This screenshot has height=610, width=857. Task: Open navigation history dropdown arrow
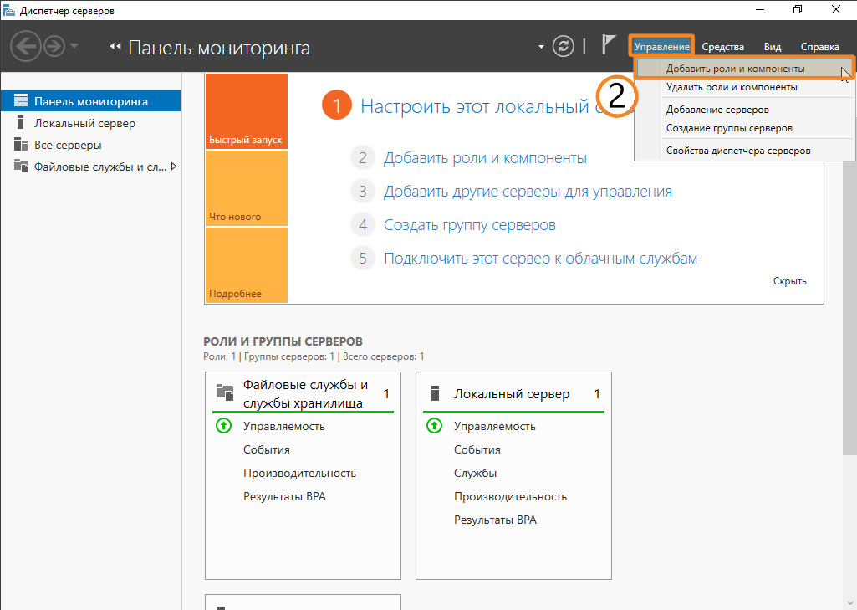coord(74,46)
